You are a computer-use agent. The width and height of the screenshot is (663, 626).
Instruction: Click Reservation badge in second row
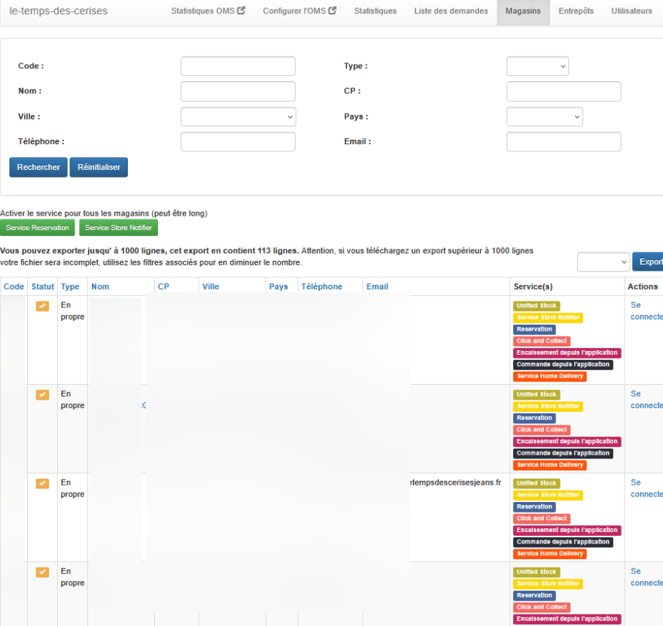pos(534,418)
